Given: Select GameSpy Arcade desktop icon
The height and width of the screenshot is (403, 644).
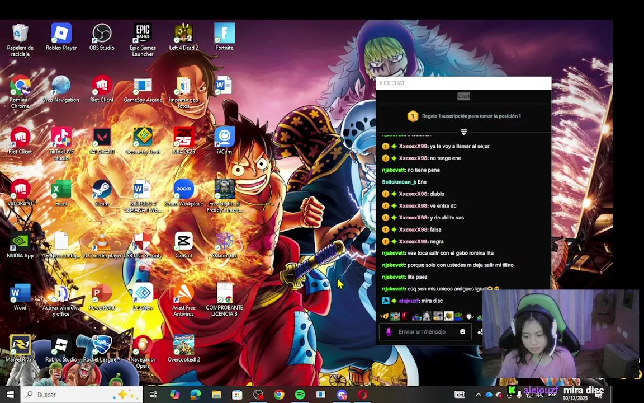Looking at the screenshot, I should point(143,88).
